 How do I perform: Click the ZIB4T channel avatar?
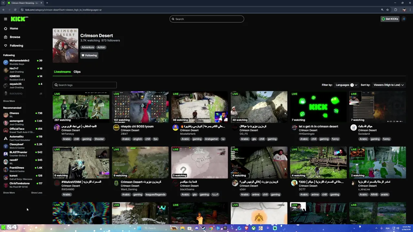pos(116,128)
